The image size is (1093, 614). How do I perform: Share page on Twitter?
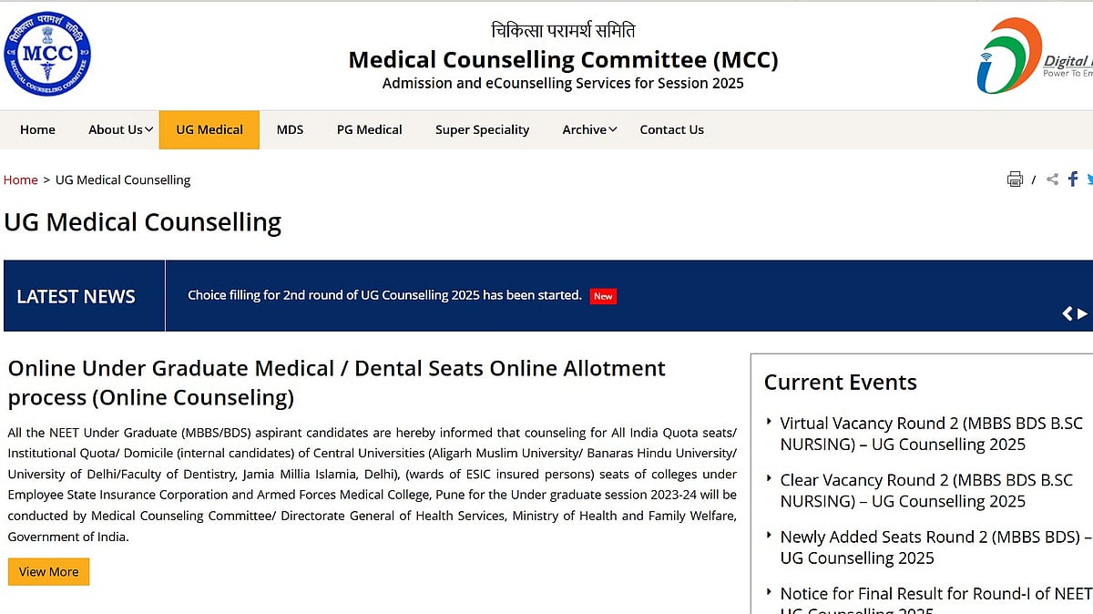pyautogui.click(x=1088, y=179)
